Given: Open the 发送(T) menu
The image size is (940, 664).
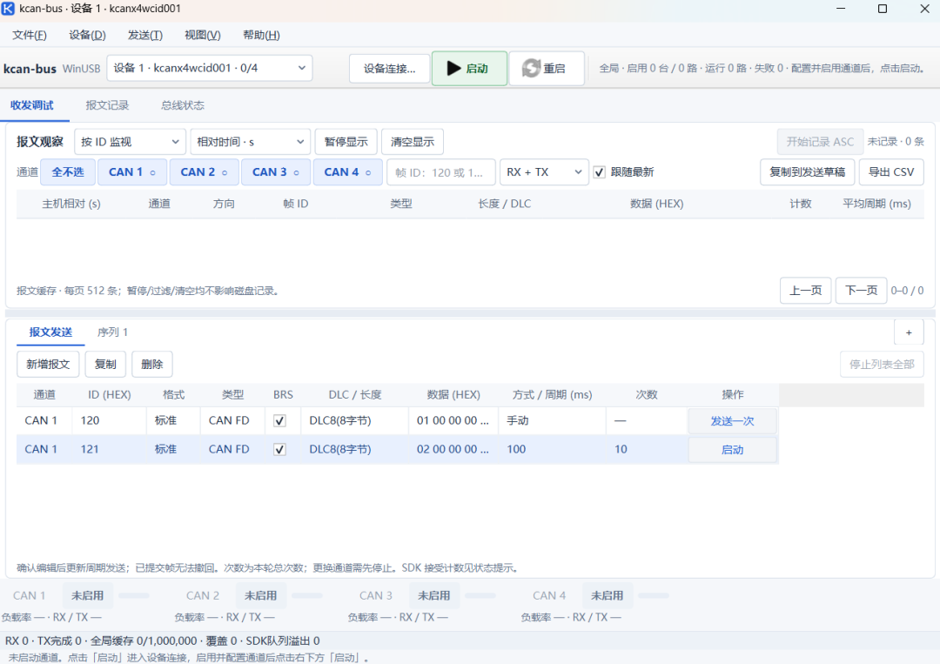Looking at the screenshot, I should pos(145,35).
